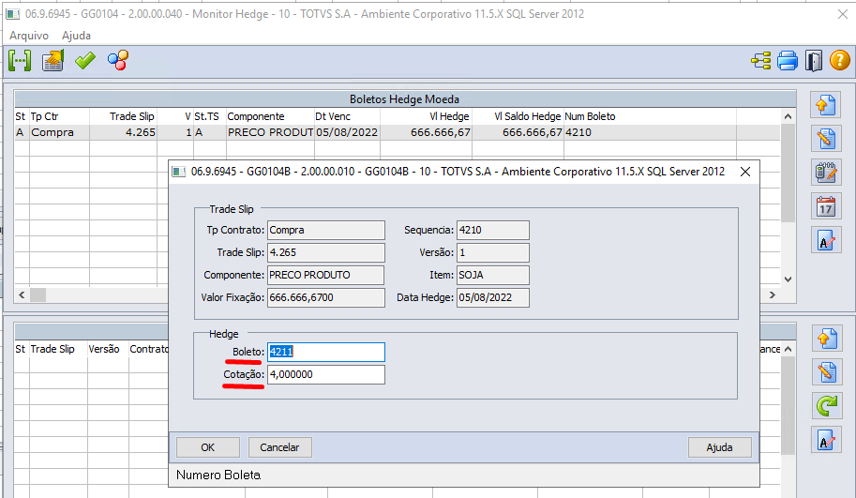Click the exit door icon
Image resolution: width=856 pixels, height=498 pixels.
click(x=813, y=61)
